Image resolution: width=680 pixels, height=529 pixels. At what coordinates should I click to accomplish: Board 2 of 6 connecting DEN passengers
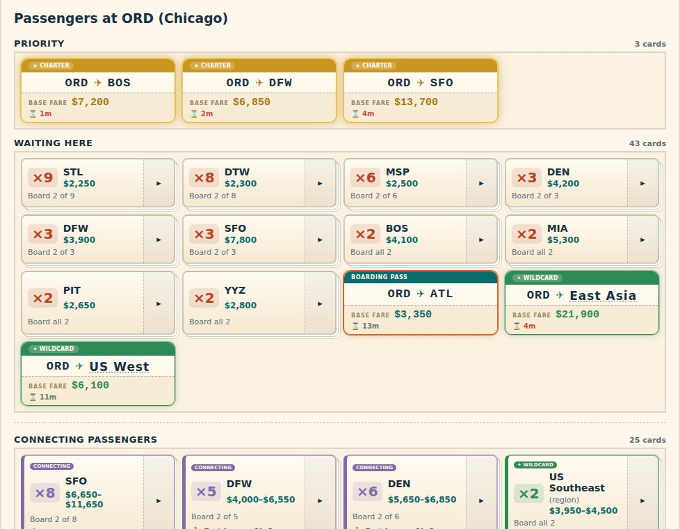click(x=406, y=493)
